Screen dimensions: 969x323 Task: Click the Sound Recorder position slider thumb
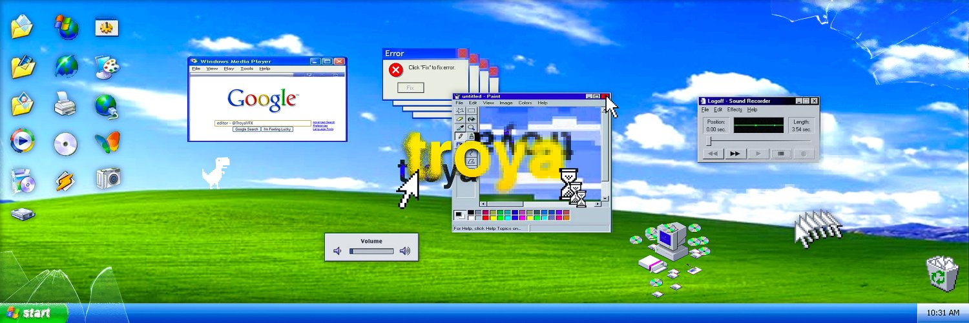(x=709, y=141)
